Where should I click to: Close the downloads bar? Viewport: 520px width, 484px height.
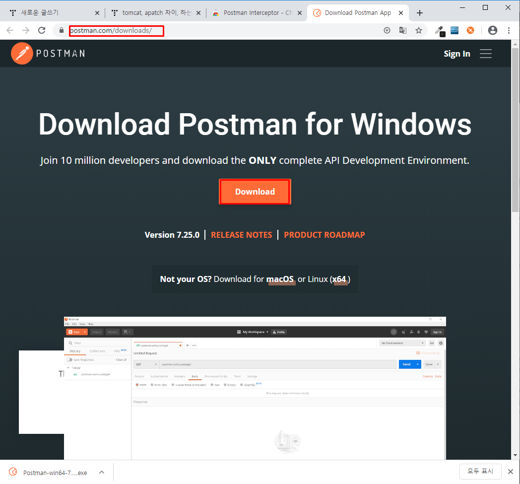[511, 472]
